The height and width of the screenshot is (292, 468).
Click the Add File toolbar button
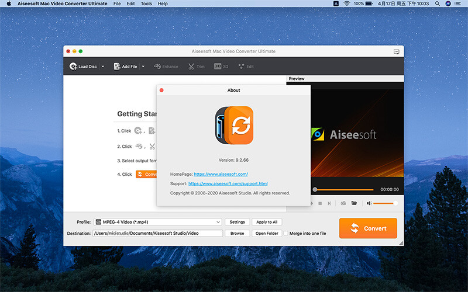click(125, 67)
